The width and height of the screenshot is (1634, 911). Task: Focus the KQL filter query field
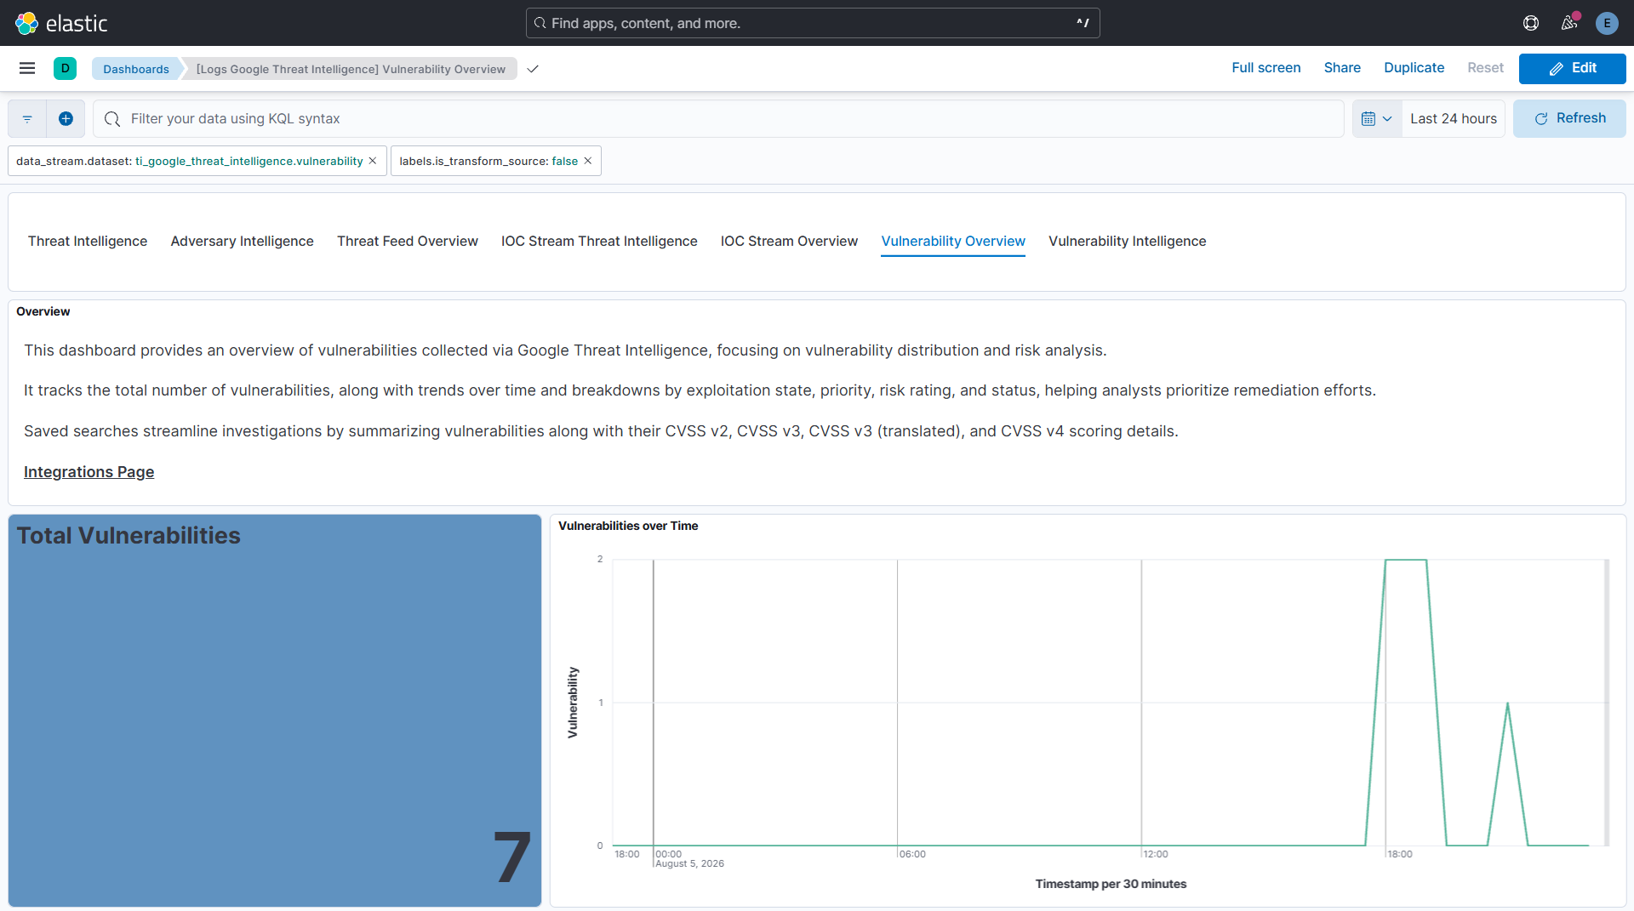718,119
